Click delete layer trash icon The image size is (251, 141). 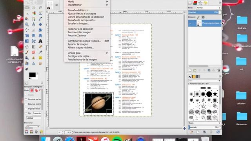pos(219,70)
